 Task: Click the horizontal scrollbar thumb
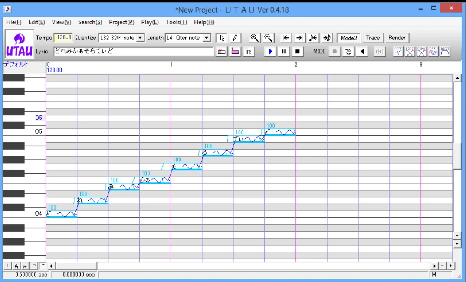click(x=76, y=266)
